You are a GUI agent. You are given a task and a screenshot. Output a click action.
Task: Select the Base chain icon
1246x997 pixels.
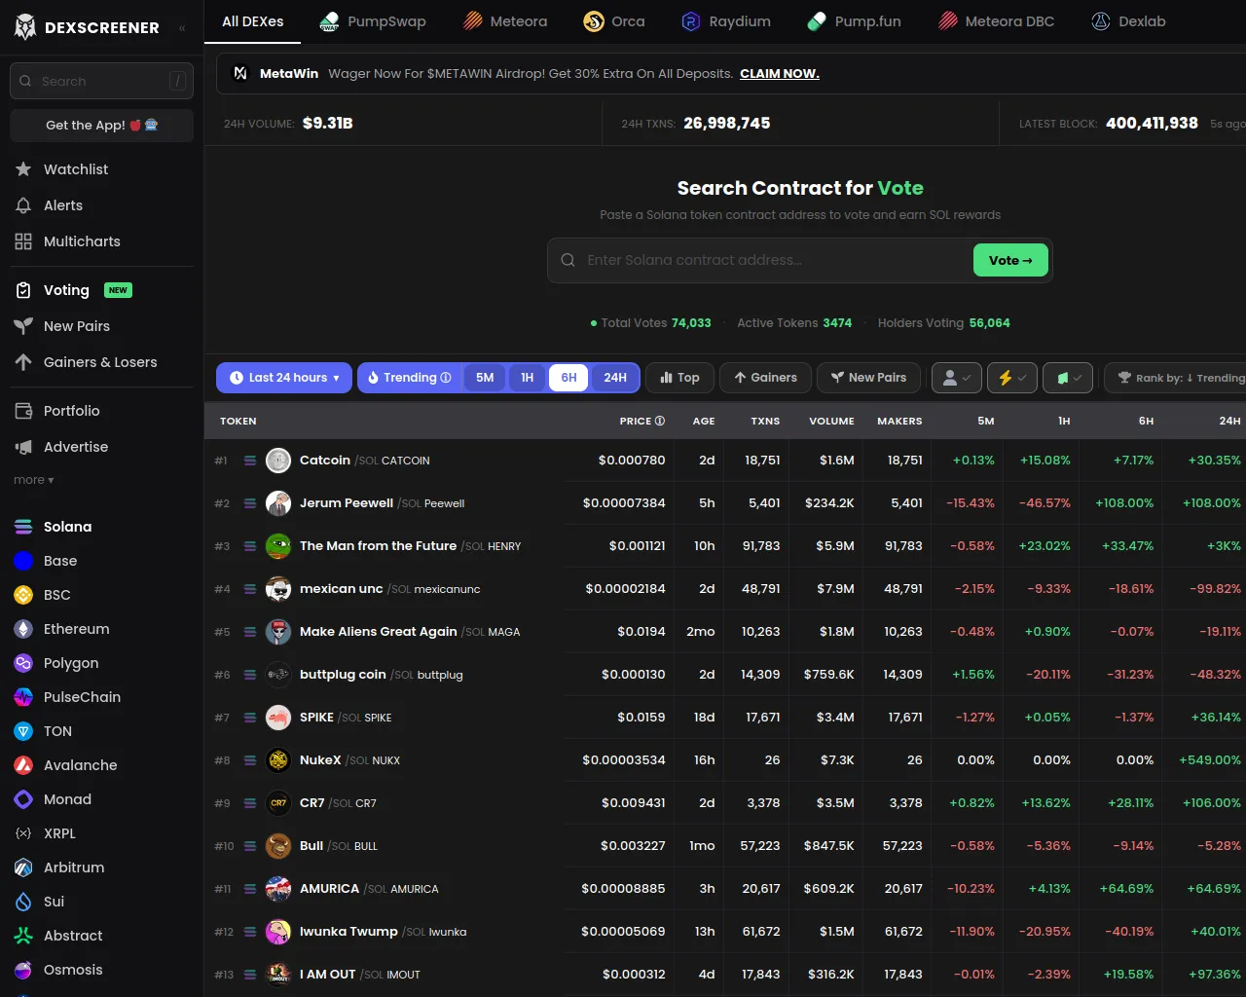pyautogui.click(x=23, y=561)
